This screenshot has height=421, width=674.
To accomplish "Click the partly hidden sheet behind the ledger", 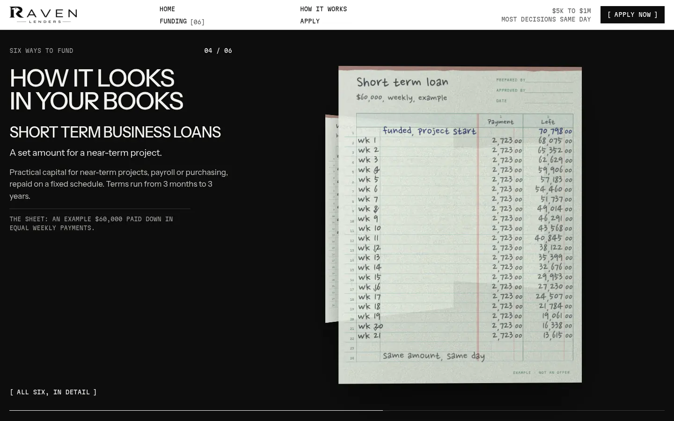I will tap(332, 218).
